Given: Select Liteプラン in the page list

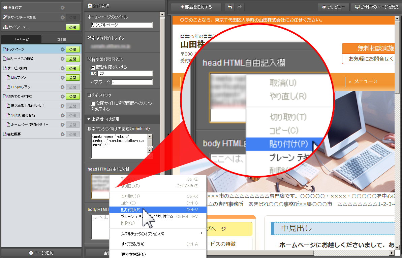Looking at the screenshot, I should (x=17, y=78).
